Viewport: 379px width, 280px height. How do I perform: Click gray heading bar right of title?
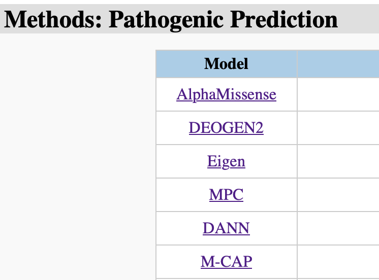(358, 19)
